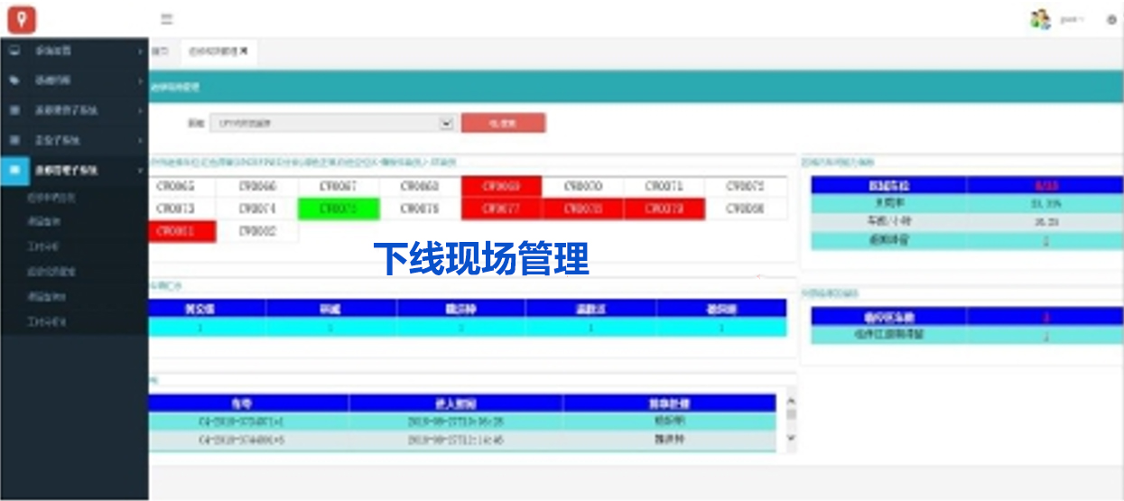Click the red map pin app logo
The width and height of the screenshot is (1124, 501).
(x=22, y=19)
